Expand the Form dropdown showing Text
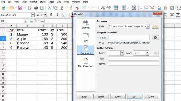Viewport: 181px width, 101px height. (148, 53)
